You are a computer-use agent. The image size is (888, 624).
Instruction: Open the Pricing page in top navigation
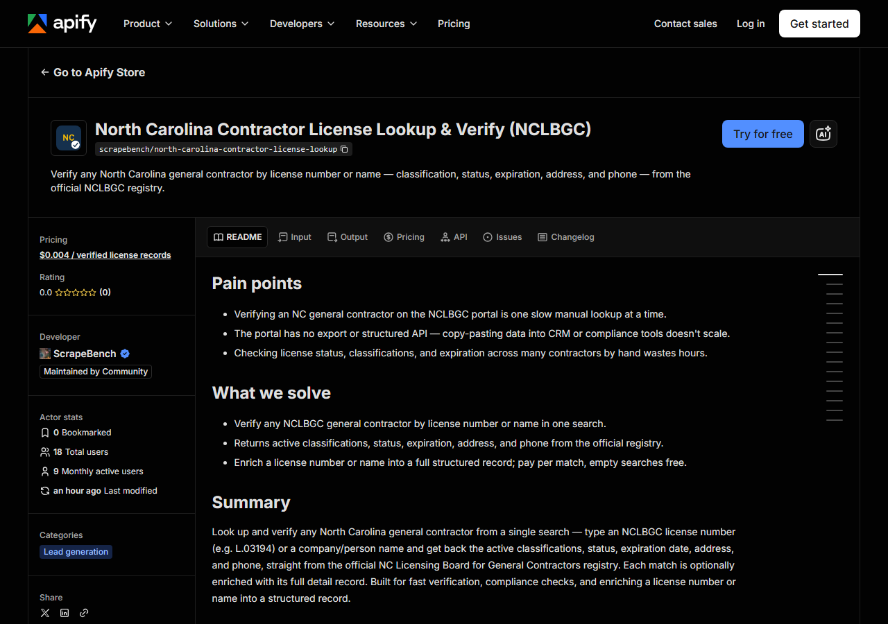(x=454, y=24)
